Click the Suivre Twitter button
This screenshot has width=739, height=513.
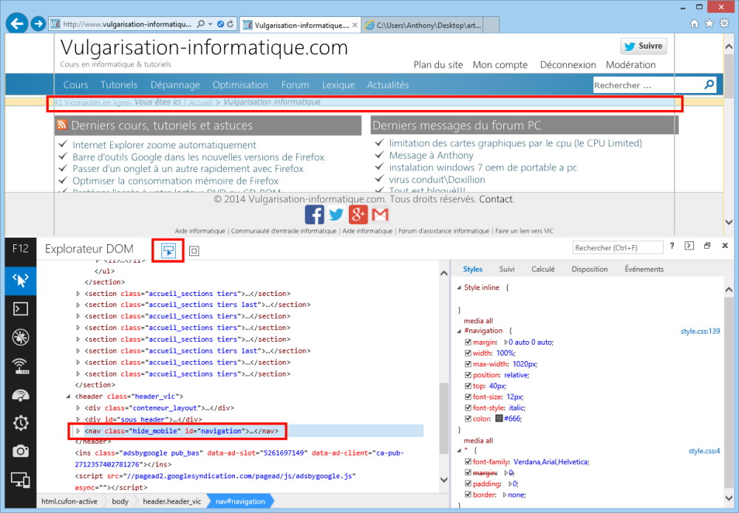tap(644, 46)
